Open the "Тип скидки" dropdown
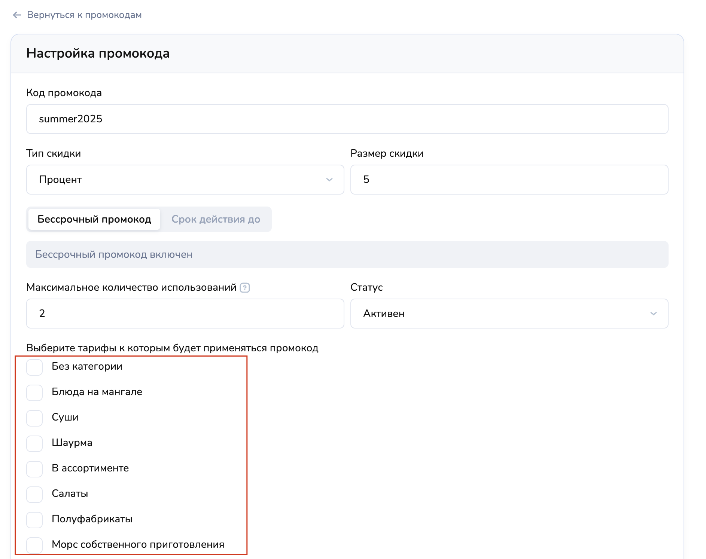This screenshot has height=559, width=706. tap(185, 180)
